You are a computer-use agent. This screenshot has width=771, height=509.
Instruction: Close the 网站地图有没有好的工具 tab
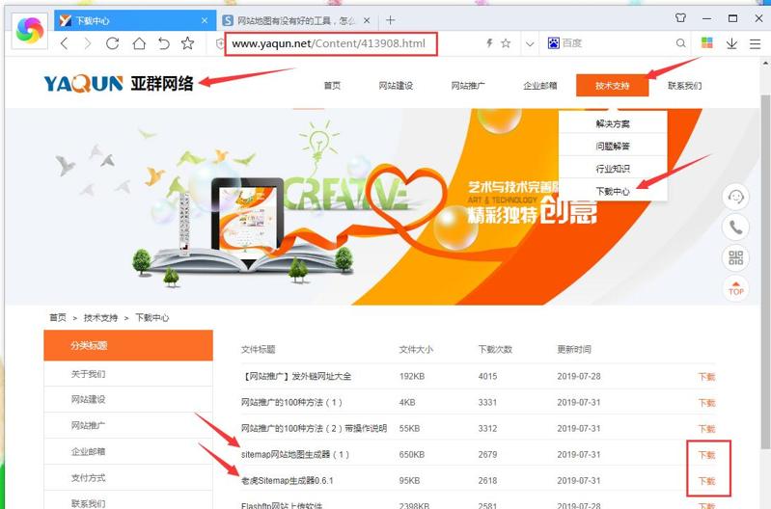point(367,20)
